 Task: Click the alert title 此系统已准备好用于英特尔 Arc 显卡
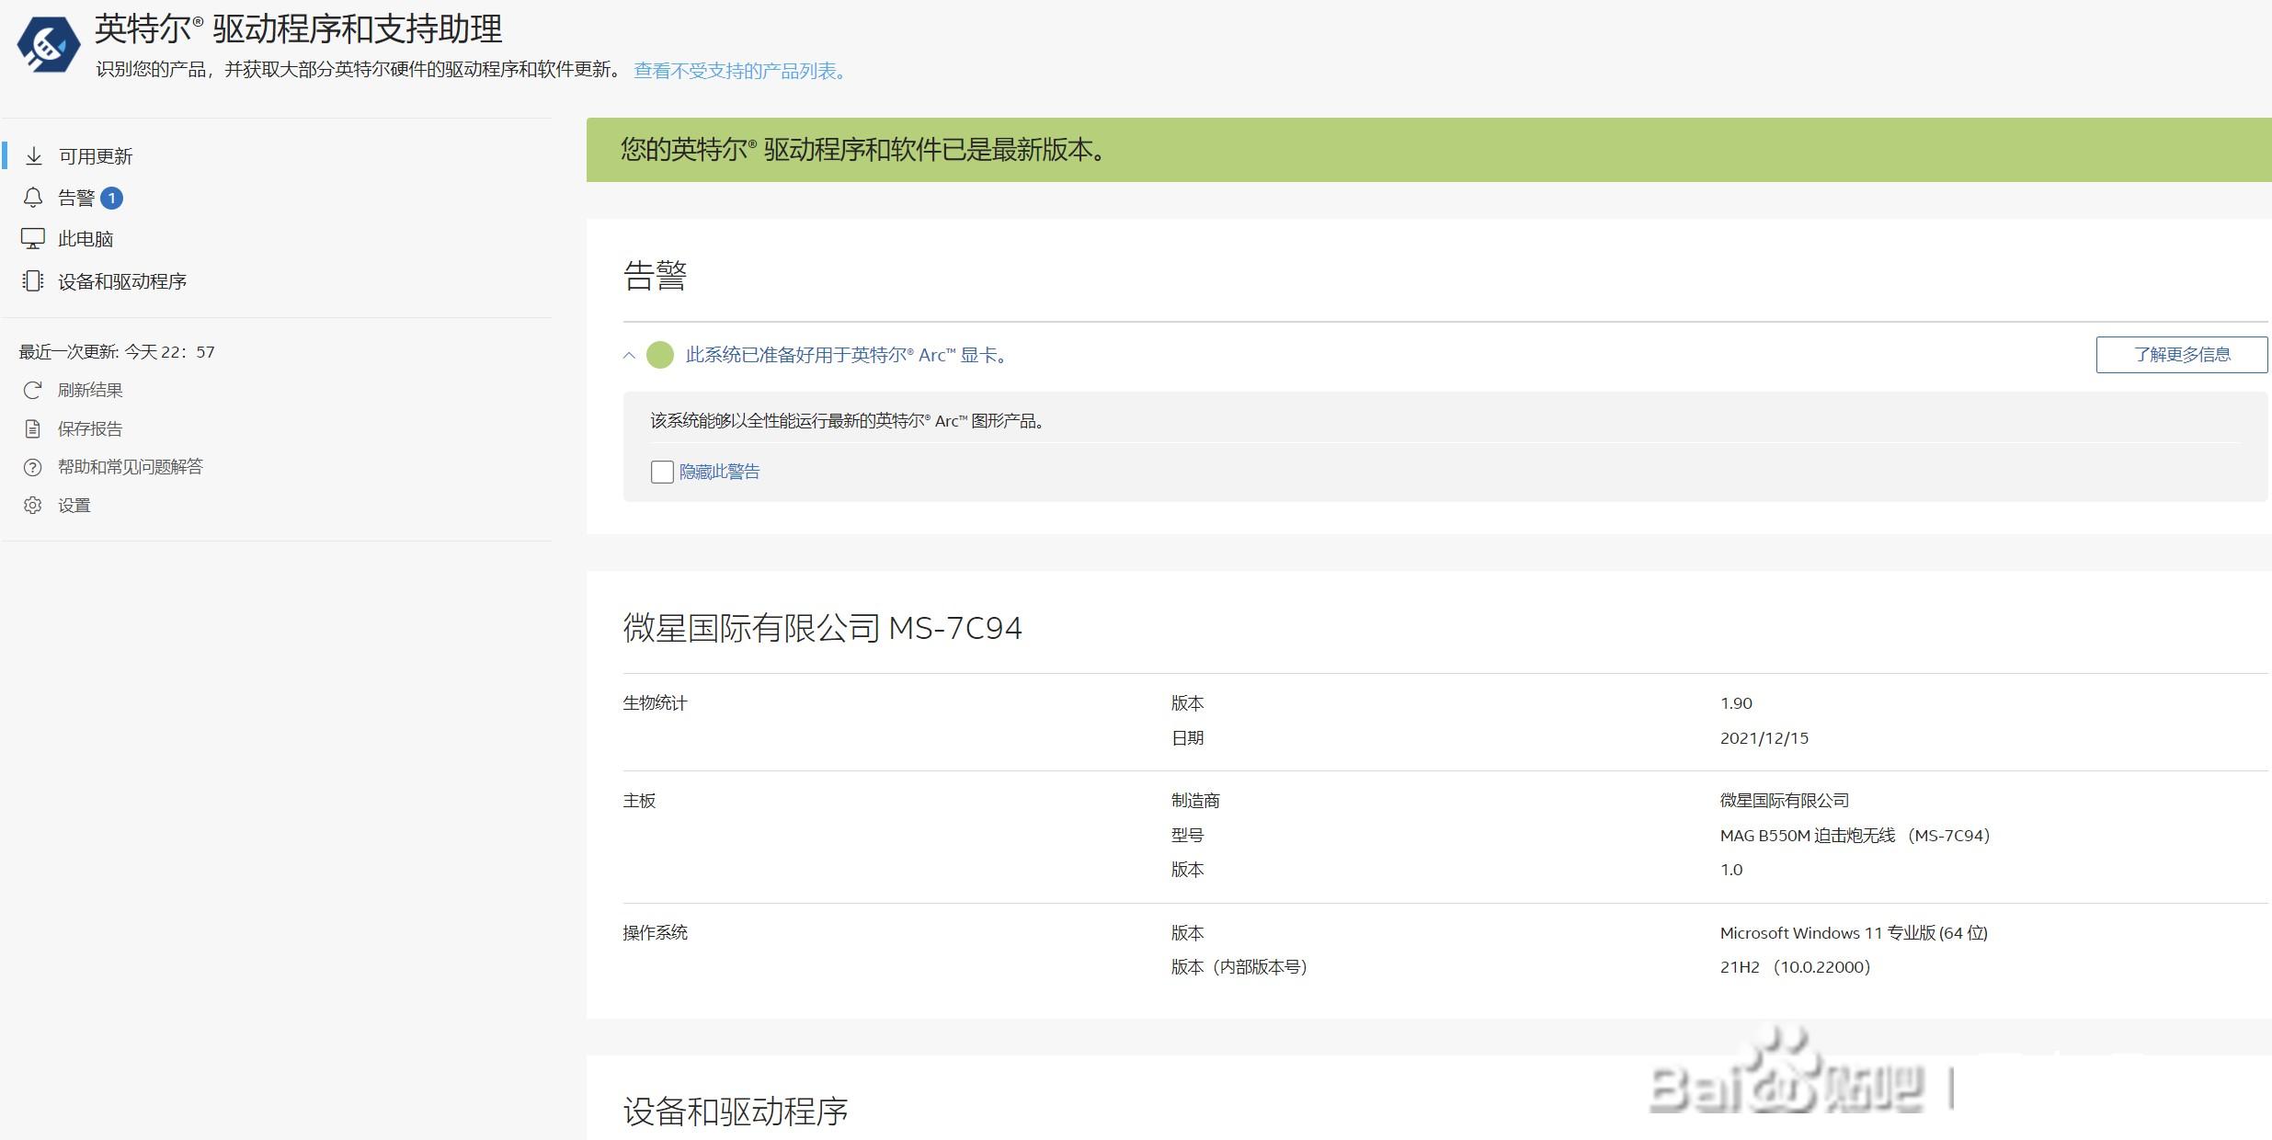847,355
